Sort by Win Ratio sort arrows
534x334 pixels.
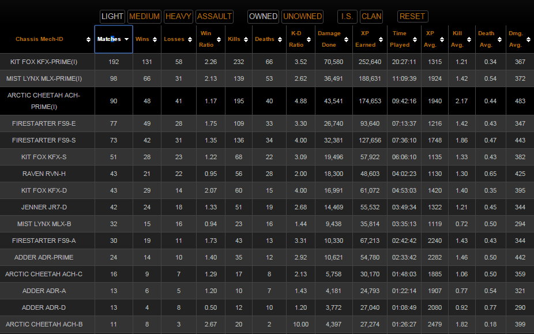pyautogui.click(x=220, y=39)
